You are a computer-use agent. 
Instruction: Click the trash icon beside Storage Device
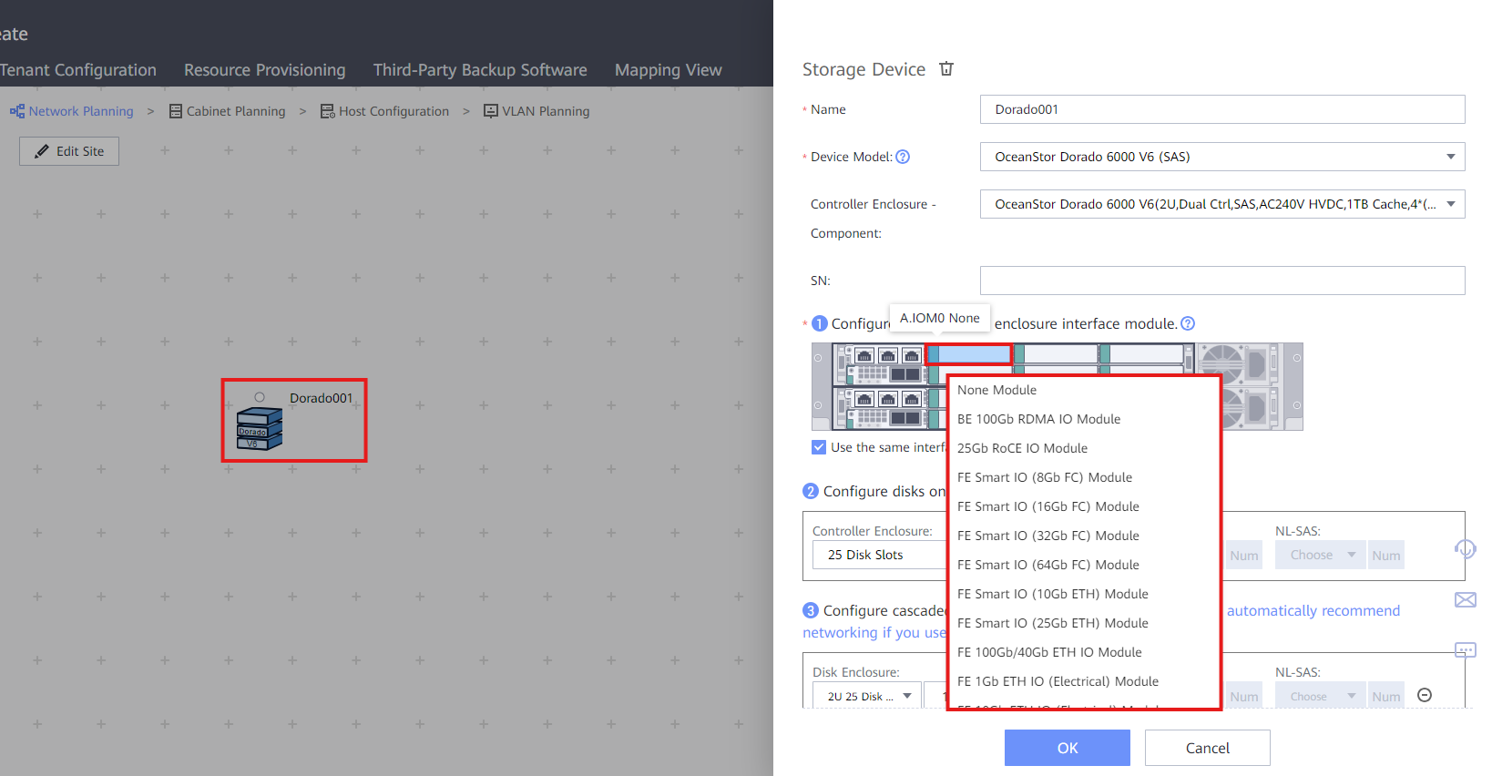pyautogui.click(x=946, y=69)
